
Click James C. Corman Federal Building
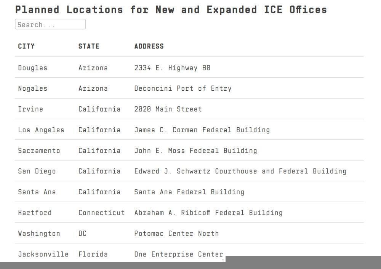click(x=202, y=130)
